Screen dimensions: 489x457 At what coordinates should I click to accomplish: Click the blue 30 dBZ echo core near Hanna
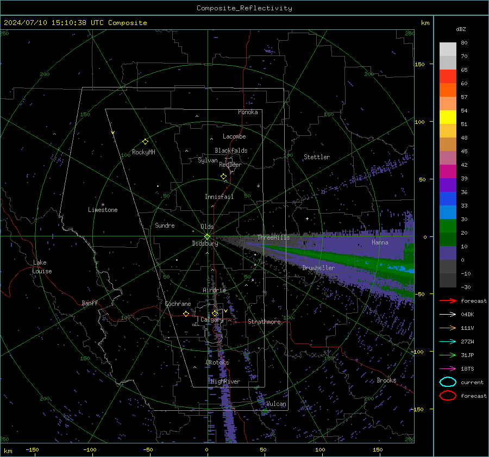pyautogui.click(x=401, y=268)
